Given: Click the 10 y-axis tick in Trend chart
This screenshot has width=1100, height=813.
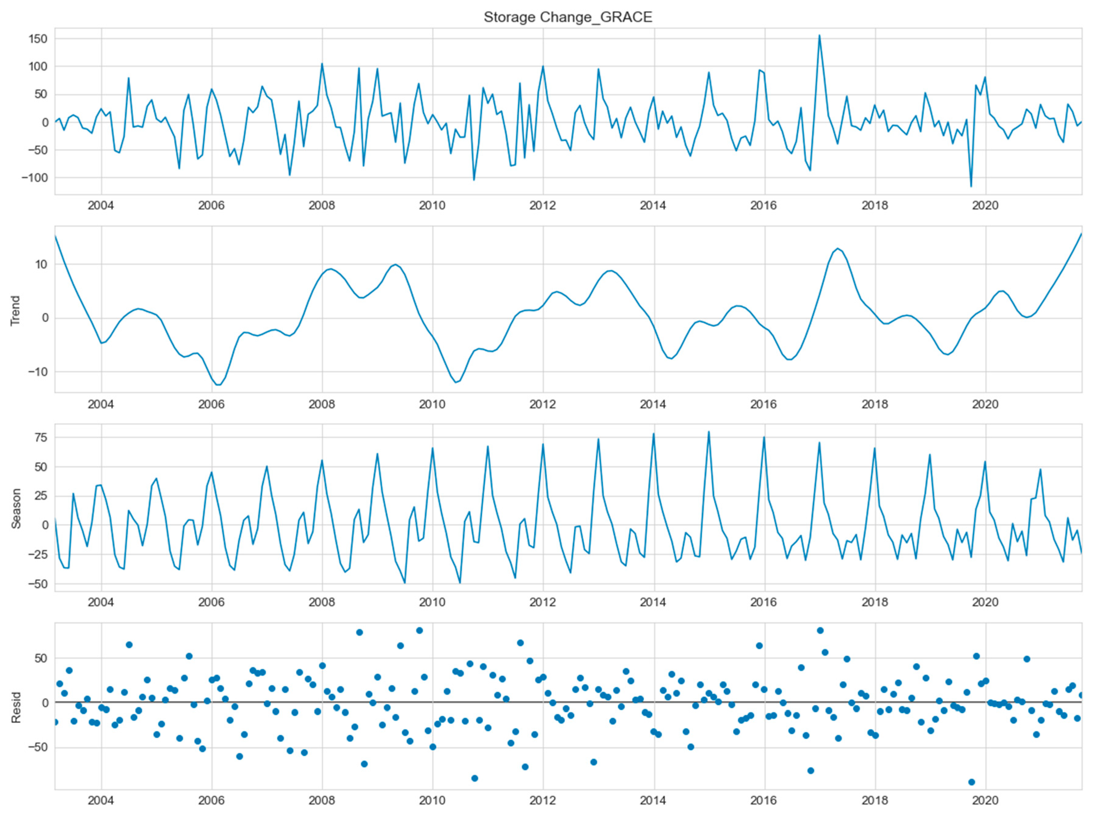Looking at the screenshot, I should tap(41, 265).
